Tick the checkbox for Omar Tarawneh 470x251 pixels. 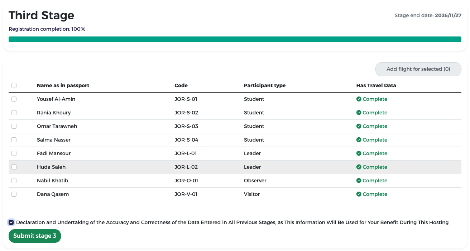pos(14,126)
